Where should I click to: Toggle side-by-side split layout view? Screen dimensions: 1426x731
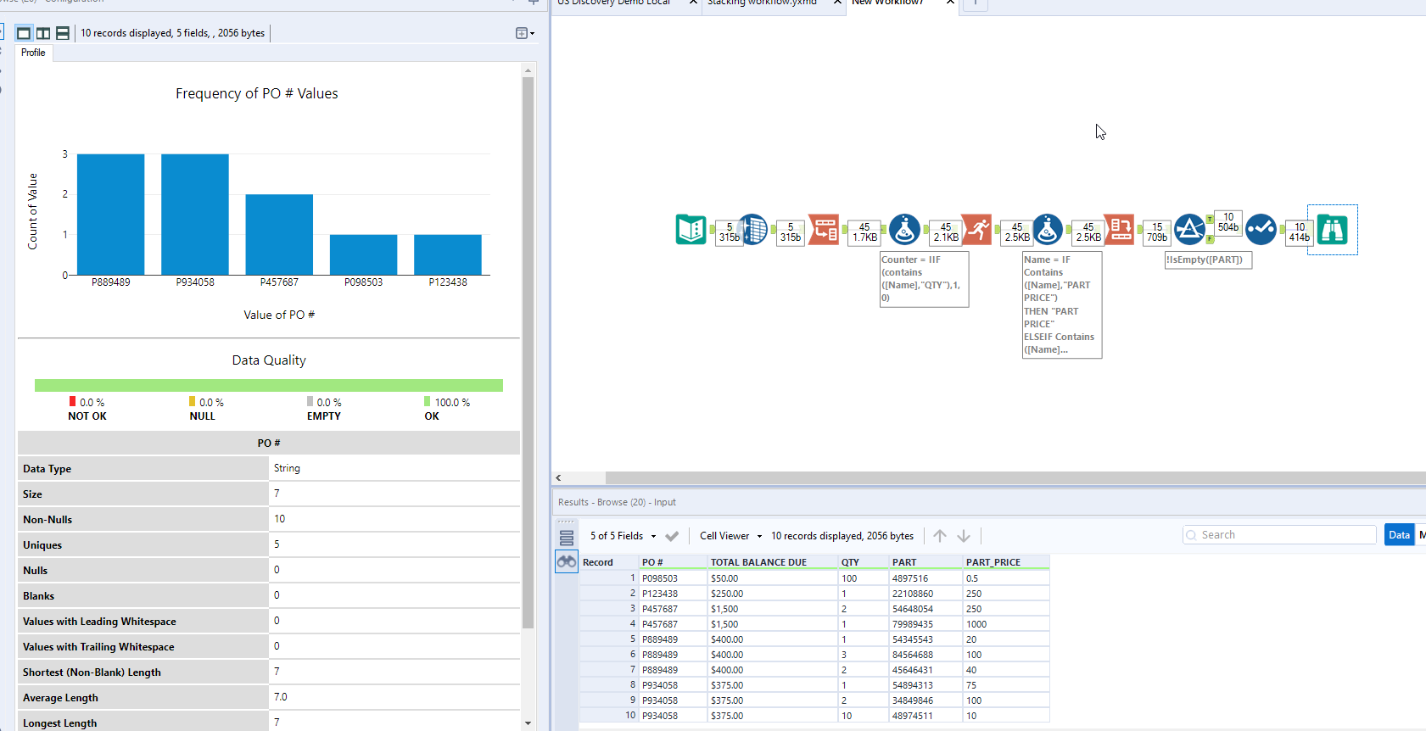point(43,33)
